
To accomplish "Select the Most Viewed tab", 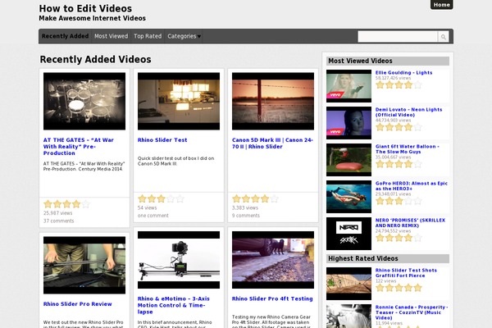I will coord(111,36).
